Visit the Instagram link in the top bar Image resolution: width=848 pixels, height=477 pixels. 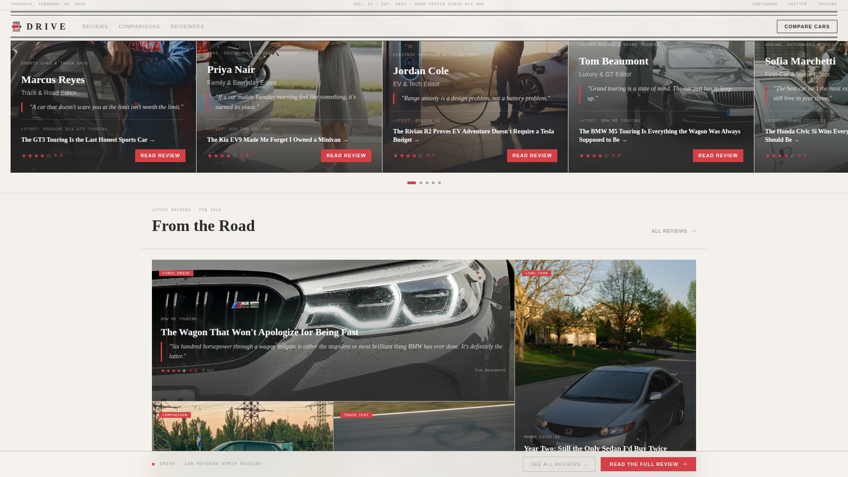pos(765,4)
